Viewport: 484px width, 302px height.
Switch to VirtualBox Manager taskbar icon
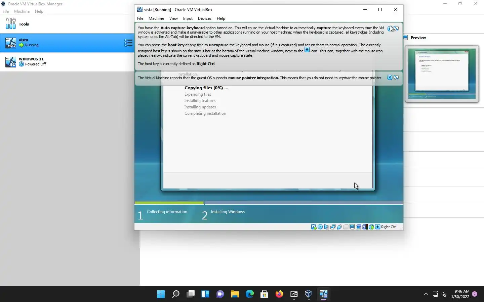[x=309, y=294]
